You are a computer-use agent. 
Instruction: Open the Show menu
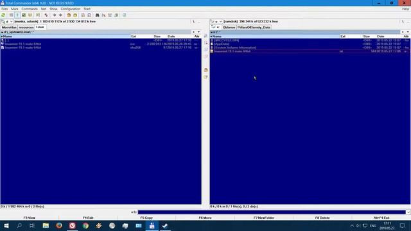[53, 9]
